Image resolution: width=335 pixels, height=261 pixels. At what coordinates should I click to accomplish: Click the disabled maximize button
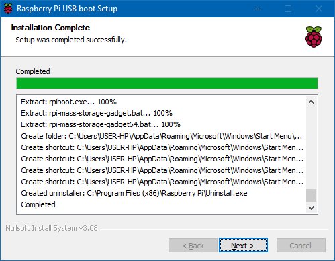[288, 9]
